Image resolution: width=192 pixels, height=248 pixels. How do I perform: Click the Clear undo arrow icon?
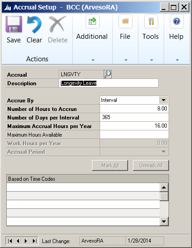[34, 25]
